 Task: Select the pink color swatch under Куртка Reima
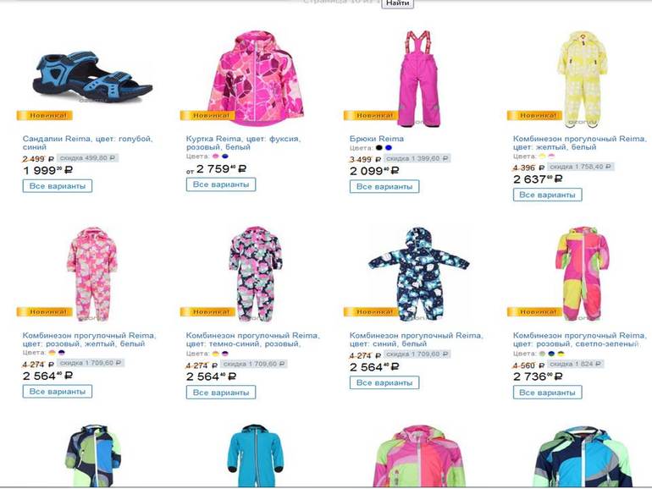point(215,157)
